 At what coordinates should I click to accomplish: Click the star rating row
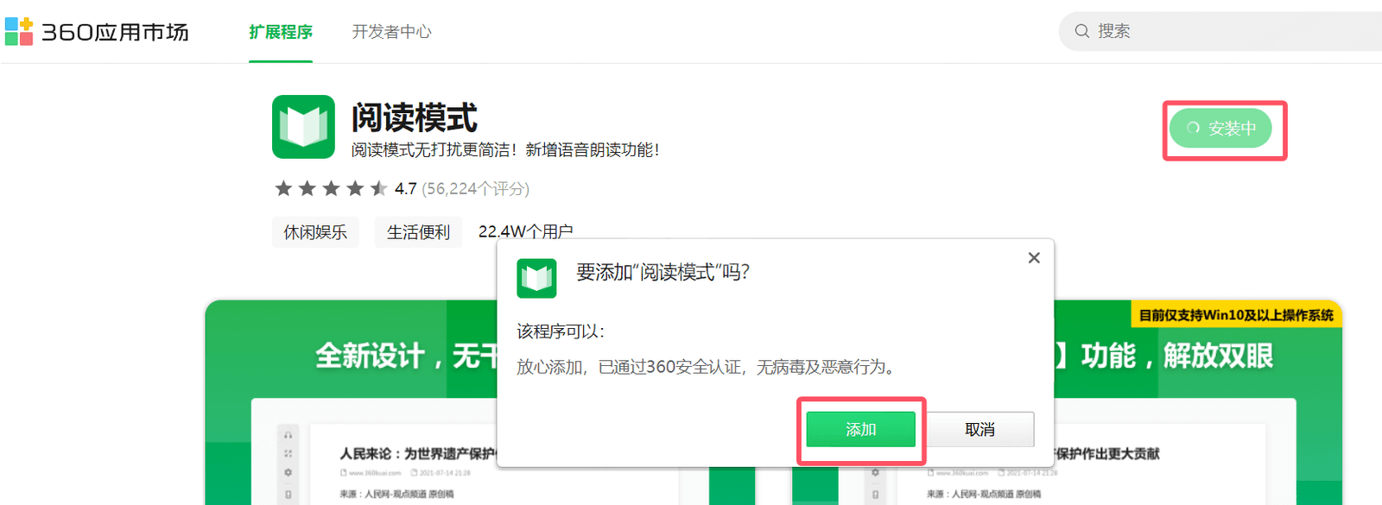point(330,188)
